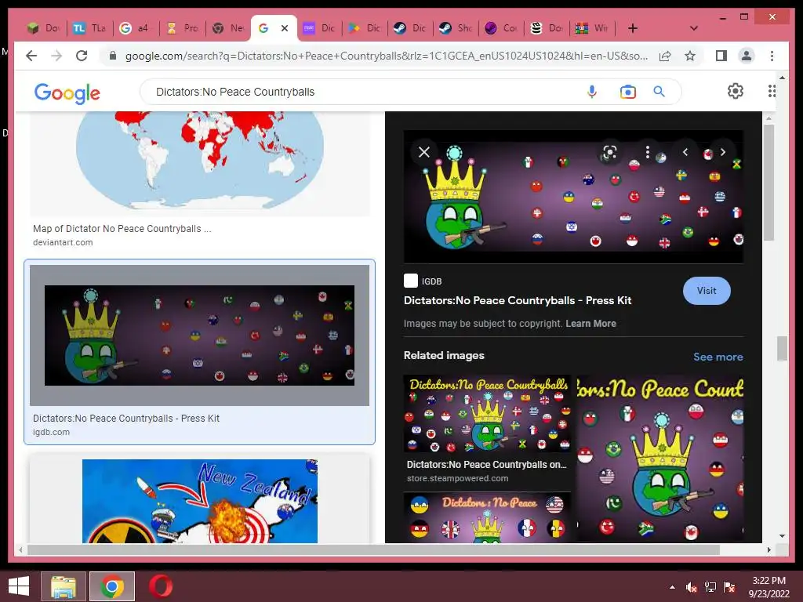
Task: Open the network tray icon
Action: pyautogui.click(x=710, y=587)
